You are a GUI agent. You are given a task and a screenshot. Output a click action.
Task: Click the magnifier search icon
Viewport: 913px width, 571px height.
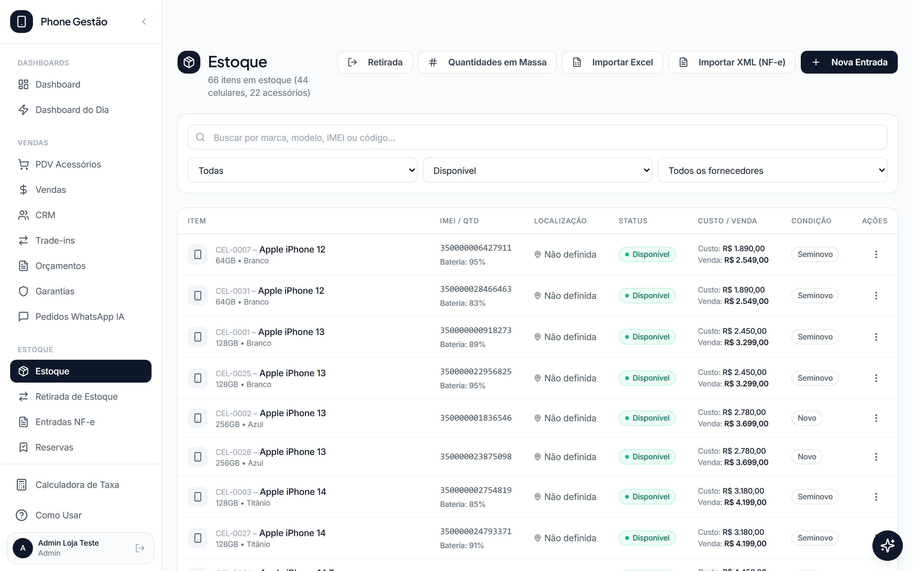[x=200, y=137]
